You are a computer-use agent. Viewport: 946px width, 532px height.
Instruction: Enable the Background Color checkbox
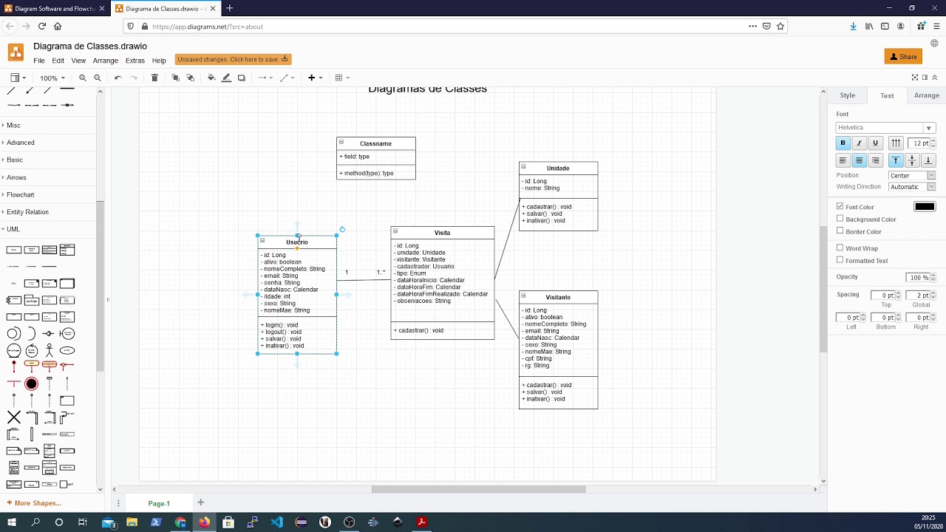(840, 219)
